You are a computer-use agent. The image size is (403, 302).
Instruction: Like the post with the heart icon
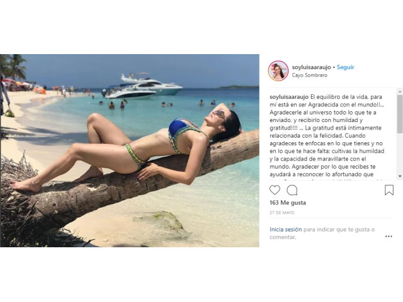pyautogui.click(x=275, y=190)
